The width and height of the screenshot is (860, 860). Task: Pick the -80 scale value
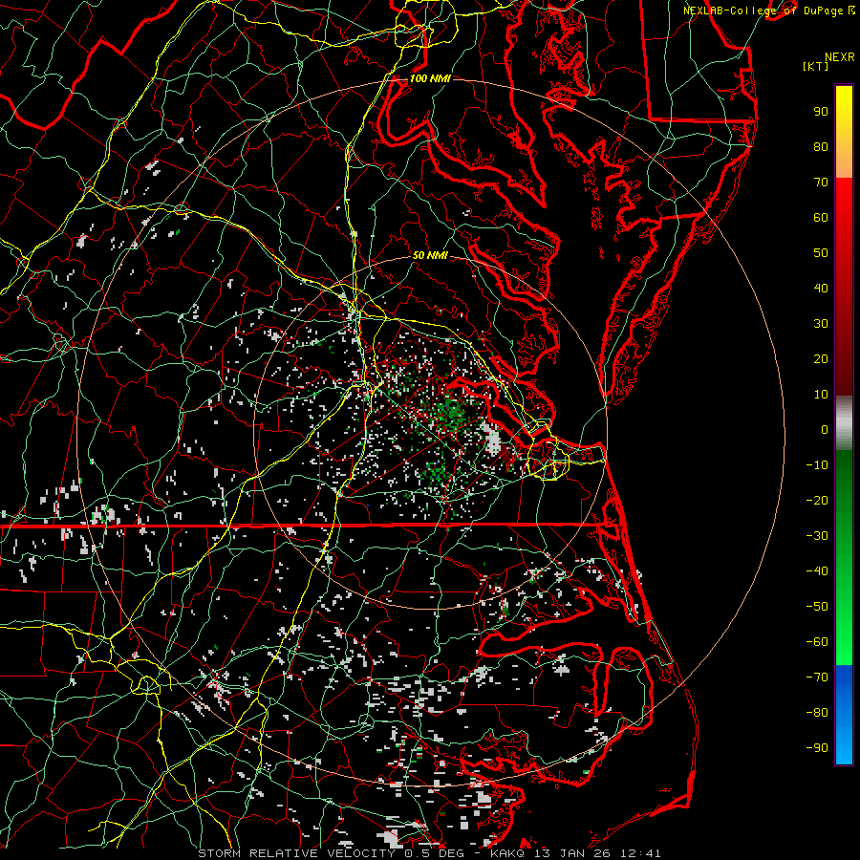tap(817, 713)
